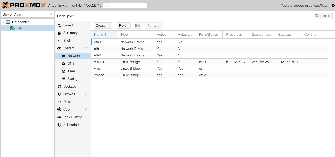This screenshot has height=157, width=335.
Task: Open Shell via its terminal icon
Action: point(59,41)
